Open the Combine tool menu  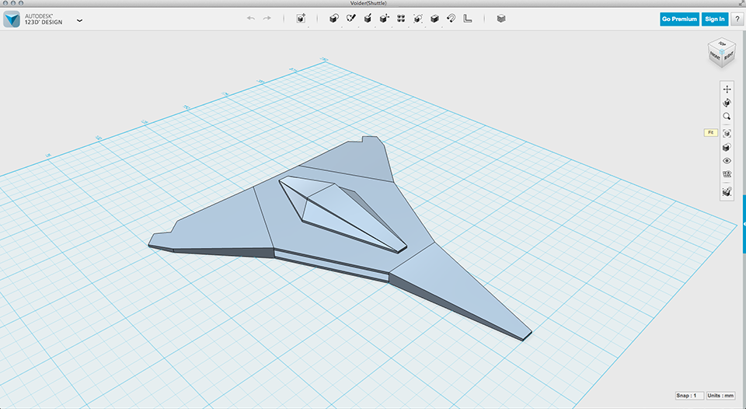point(434,19)
